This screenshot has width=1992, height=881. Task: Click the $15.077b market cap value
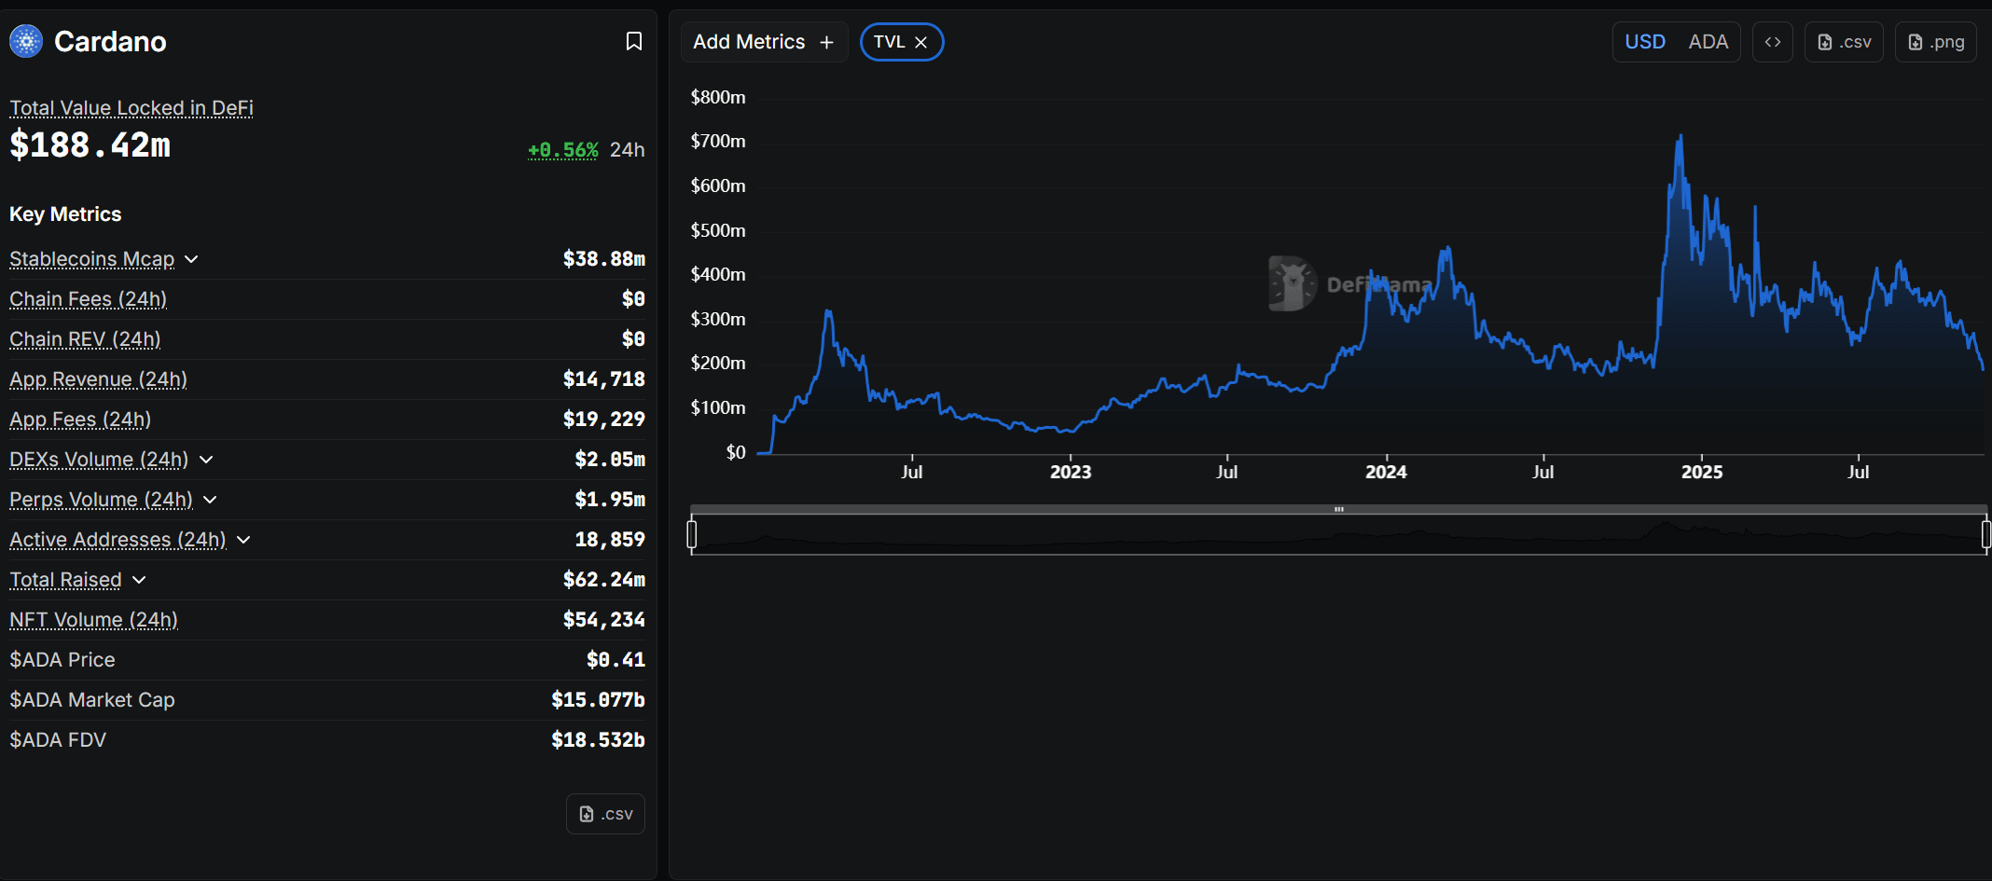pyautogui.click(x=598, y=700)
